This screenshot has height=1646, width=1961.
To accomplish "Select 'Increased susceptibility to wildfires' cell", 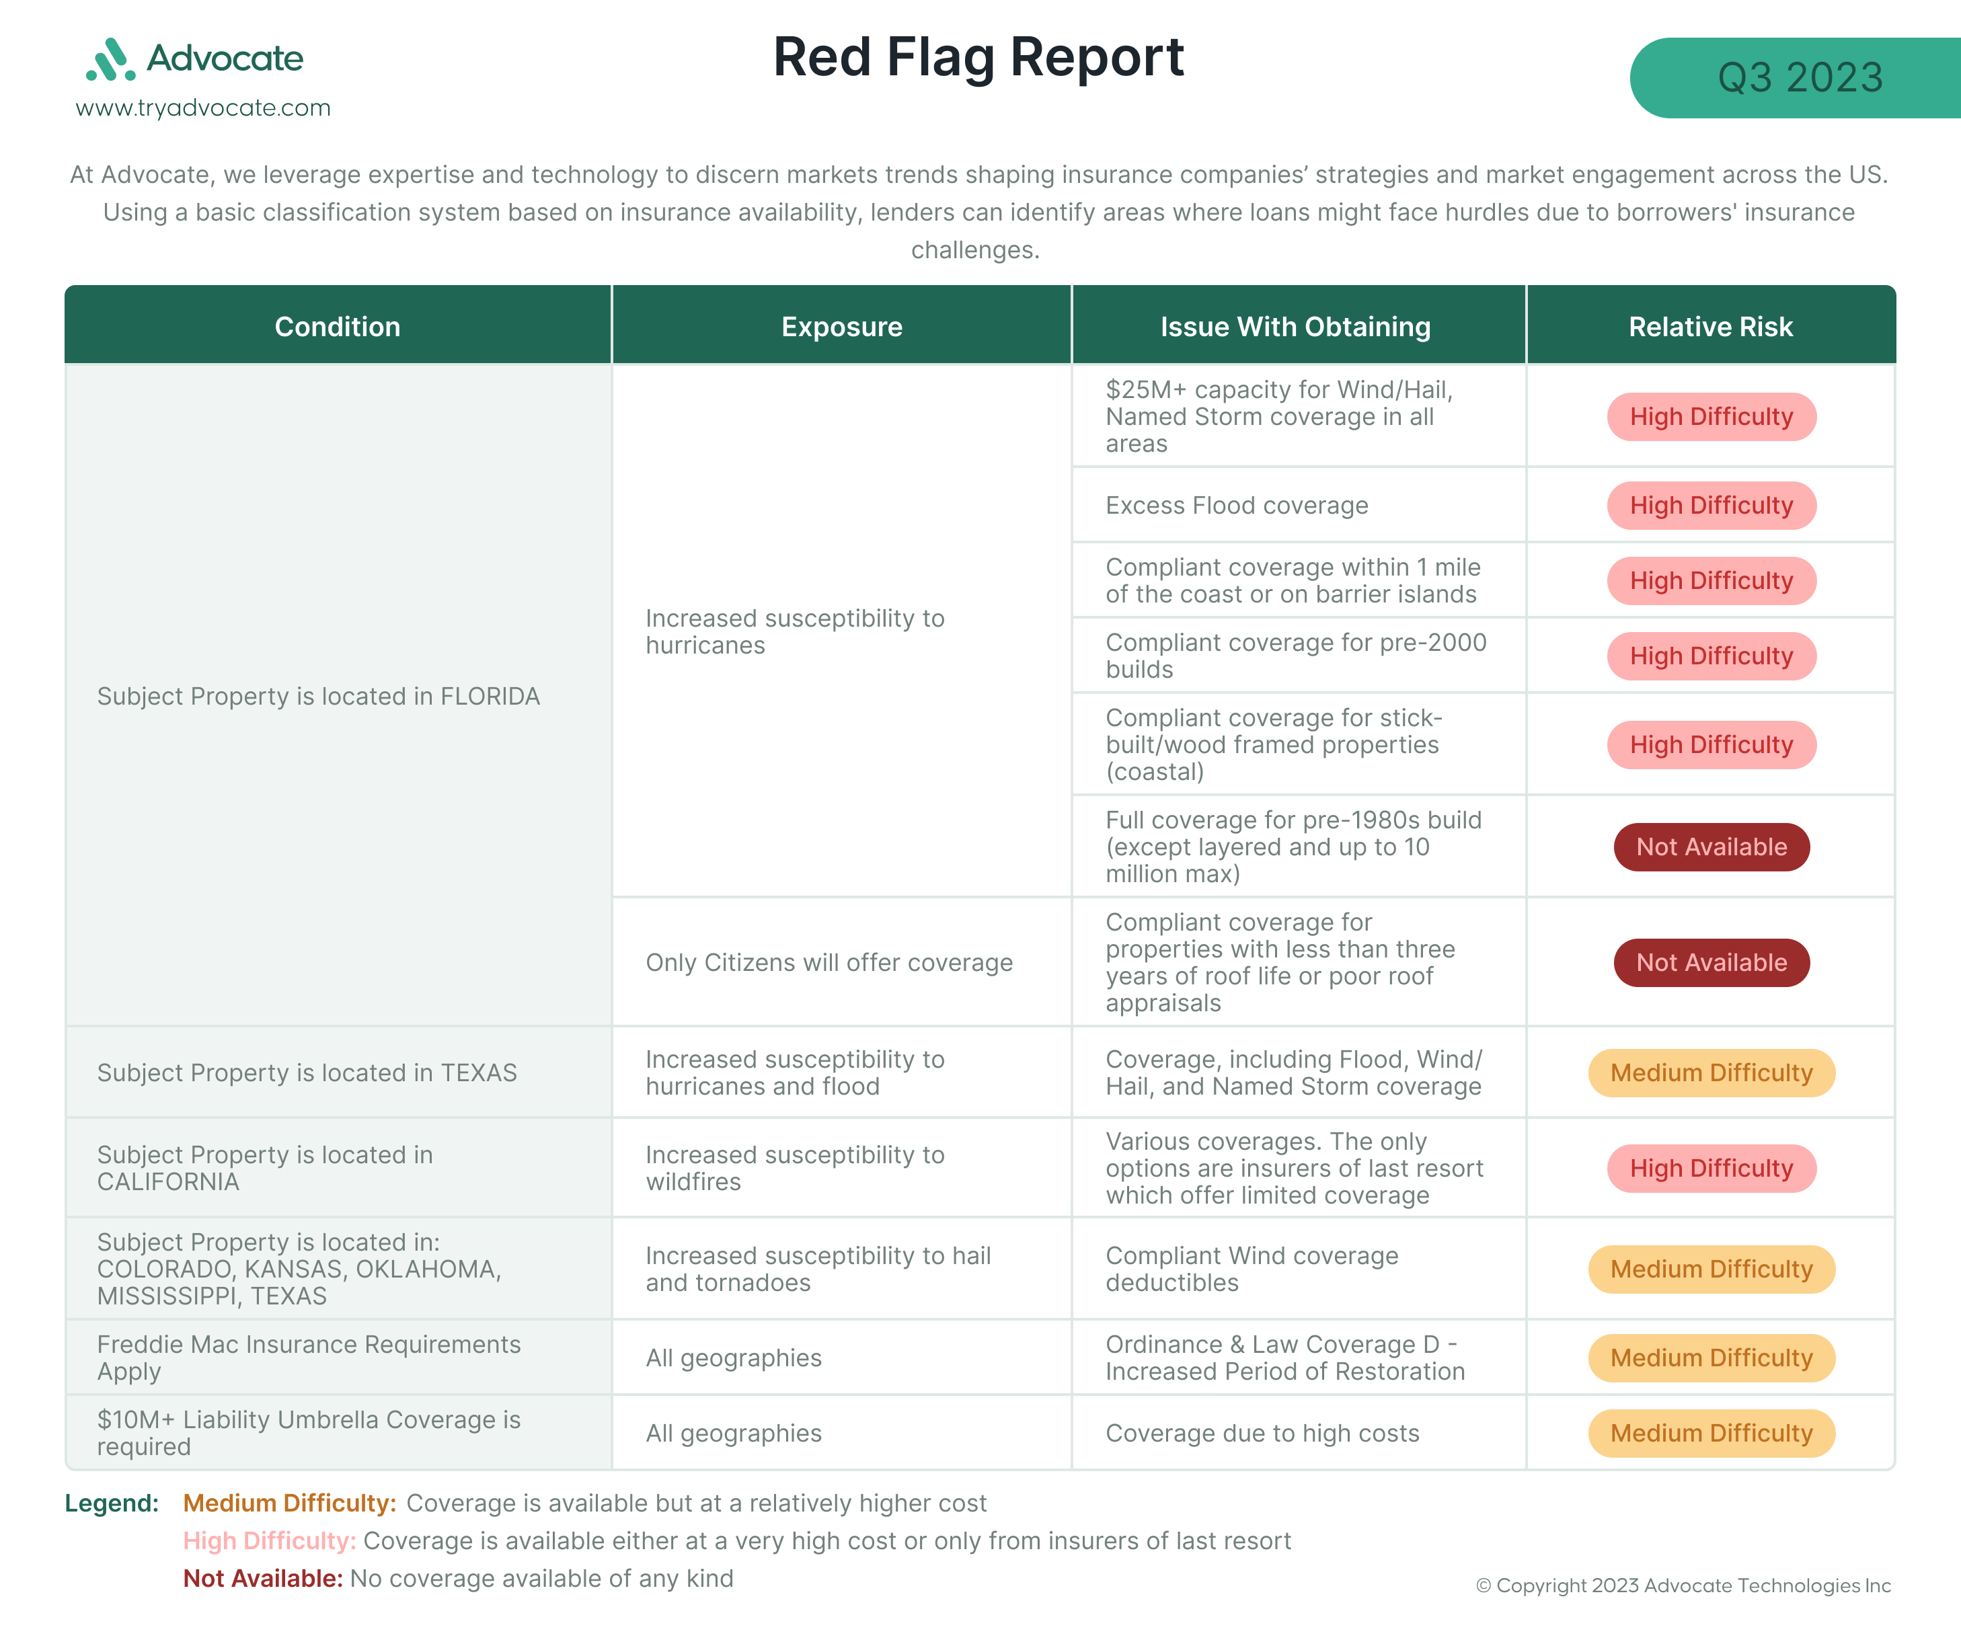I will coord(841,1168).
